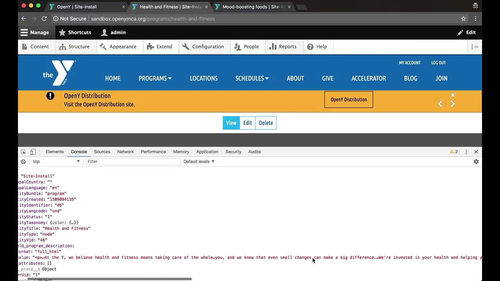Select the Edit tab

(x=248, y=123)
